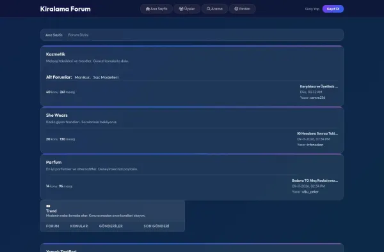Click the '20 konu · 130 mesaj' stats
This screenshot has width=384, height=252.
61,139
